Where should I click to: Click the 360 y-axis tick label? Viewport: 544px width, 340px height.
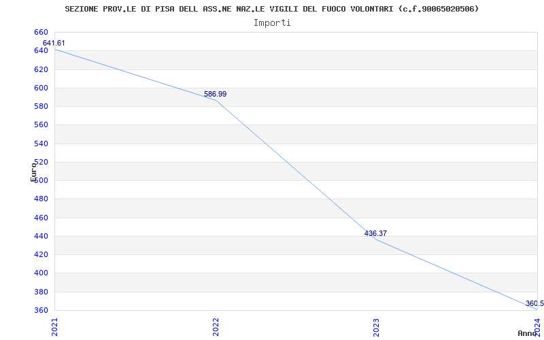pos(41,310)
